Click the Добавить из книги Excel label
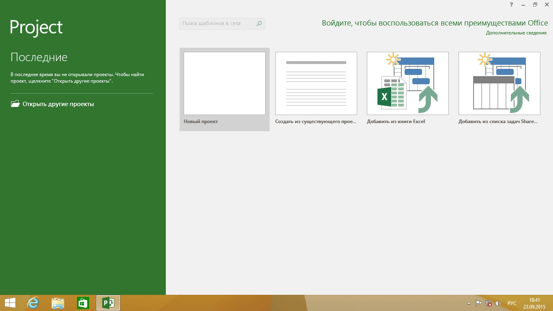The width and height of the screenshot is (553, 311). (x=396, y=121)
